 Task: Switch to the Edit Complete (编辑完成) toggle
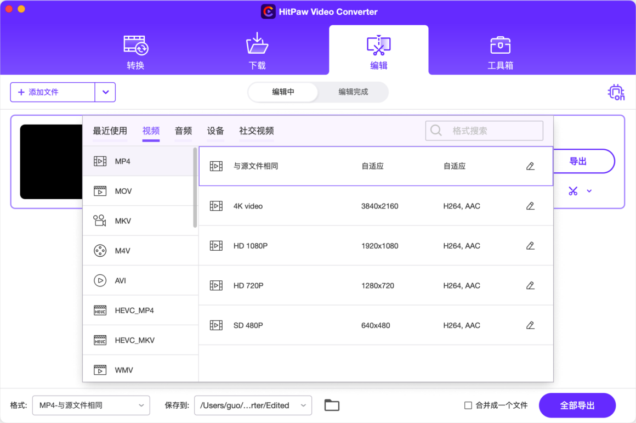[353, 92]
